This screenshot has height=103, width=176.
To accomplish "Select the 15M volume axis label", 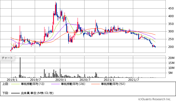I will 171,63.
